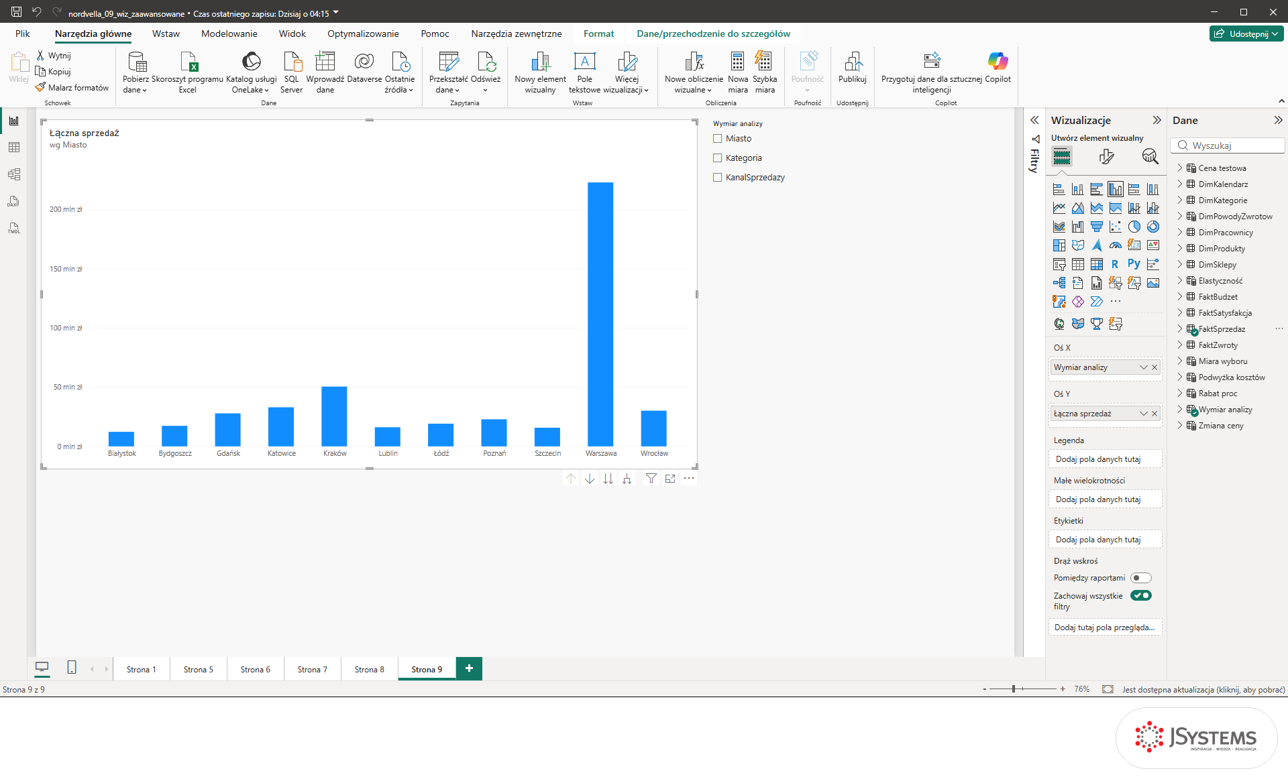The image size is (1288, 779).
Task: Select the donut chart visual type
Action: (1152, 227)
